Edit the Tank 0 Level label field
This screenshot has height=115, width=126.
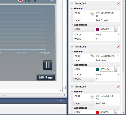click(x=107, y=20)
